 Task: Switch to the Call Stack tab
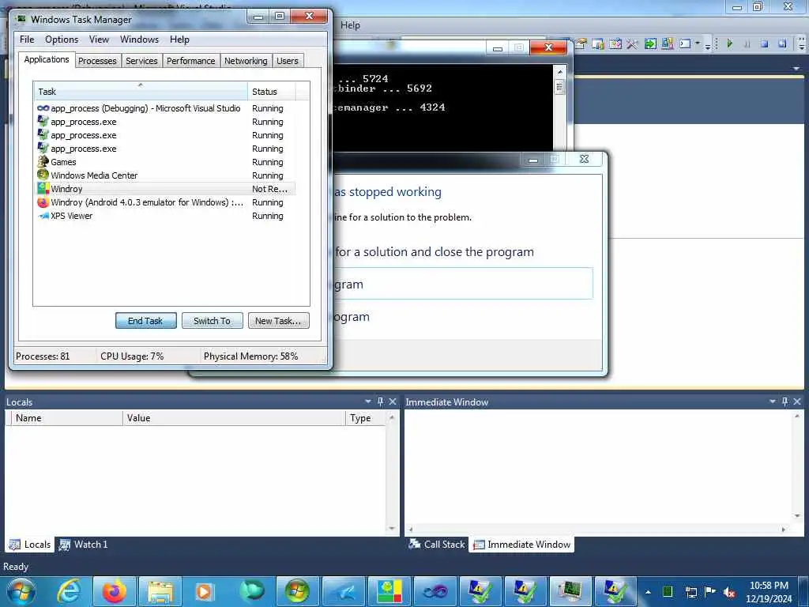coord(437,545)
